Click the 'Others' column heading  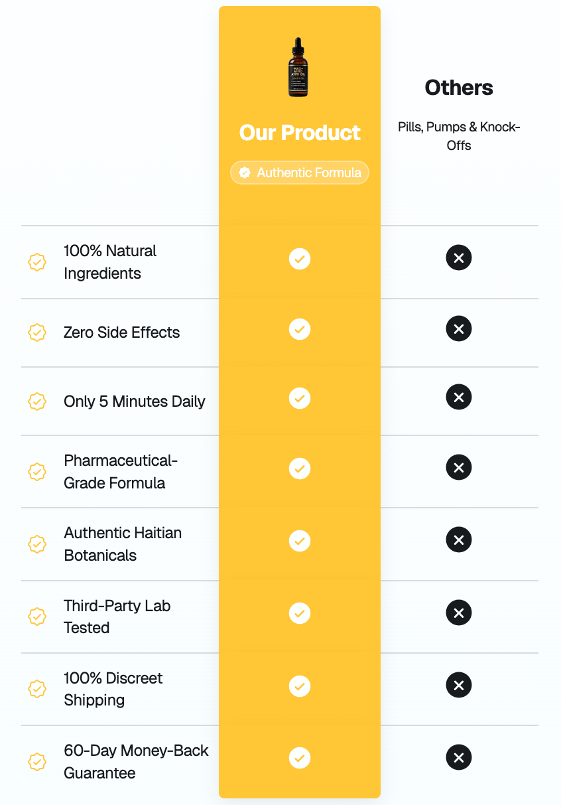pos(459,88)
